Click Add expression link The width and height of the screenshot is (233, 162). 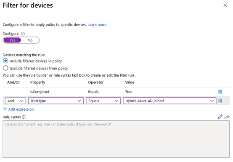click(x=21, y=109)
